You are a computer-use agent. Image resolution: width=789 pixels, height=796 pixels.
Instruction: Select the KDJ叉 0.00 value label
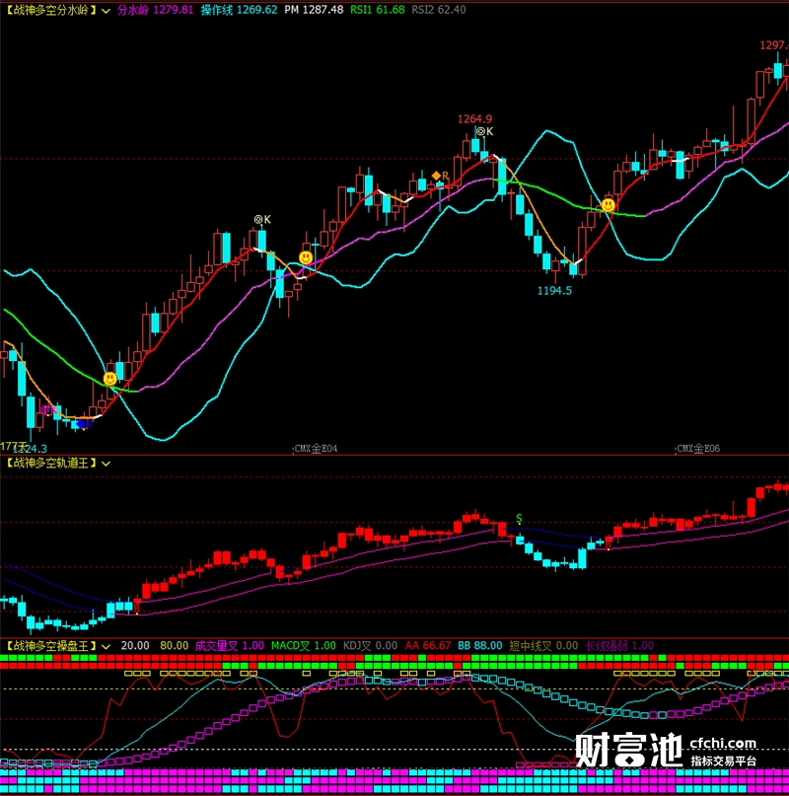tap(370, 646)
